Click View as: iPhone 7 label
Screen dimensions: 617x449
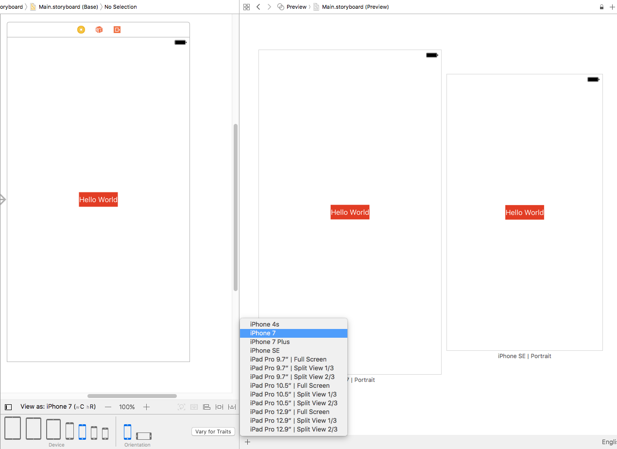point(58,407)
